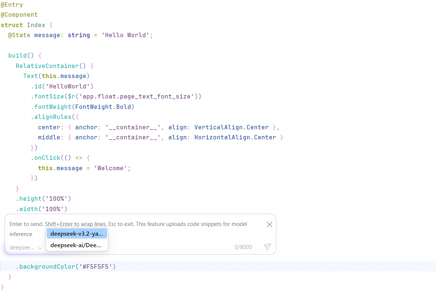Close the inline AI prompt box

270,224
